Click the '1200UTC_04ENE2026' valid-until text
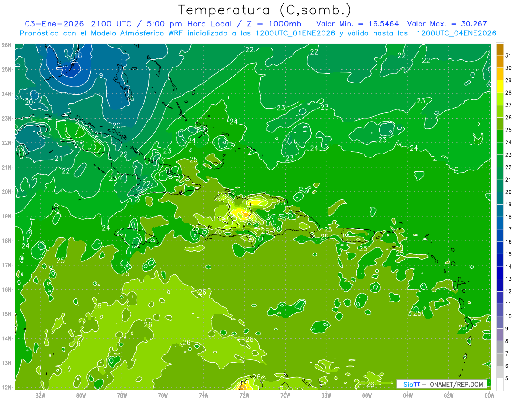 (x=456, y=33)
